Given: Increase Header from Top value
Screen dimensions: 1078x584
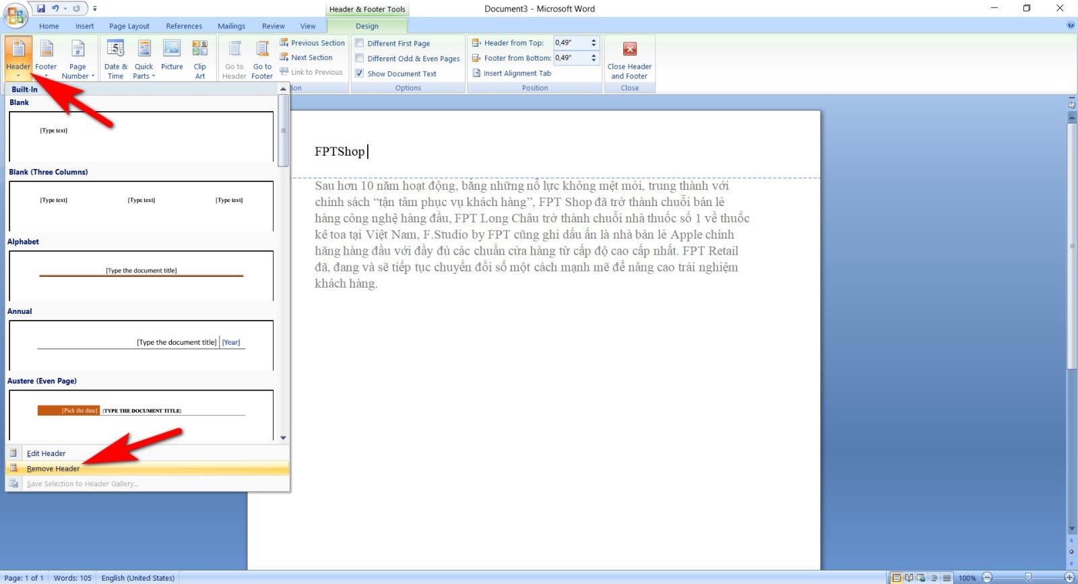Looking at the screenshot, I should click(594, 40).
